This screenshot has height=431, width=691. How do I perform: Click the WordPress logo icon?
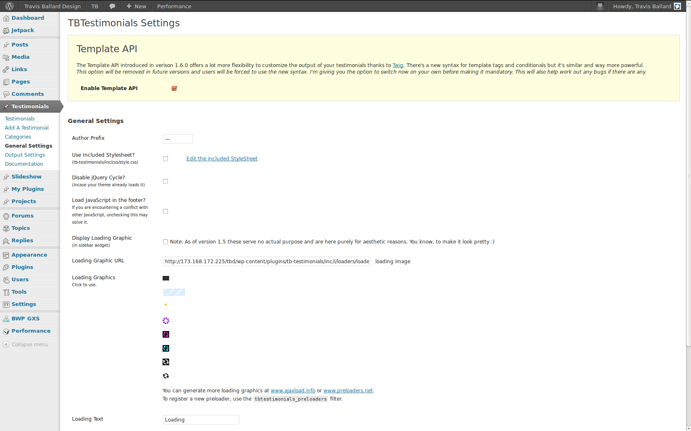pyautogui.click(x=9, y=6)
